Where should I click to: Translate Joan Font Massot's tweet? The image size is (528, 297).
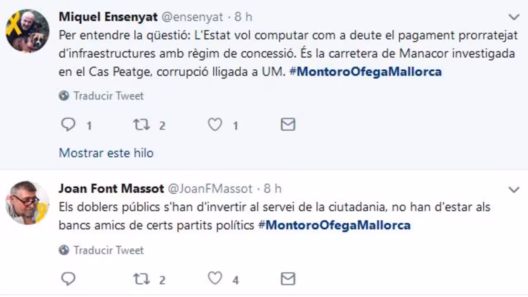pos(108,250)
